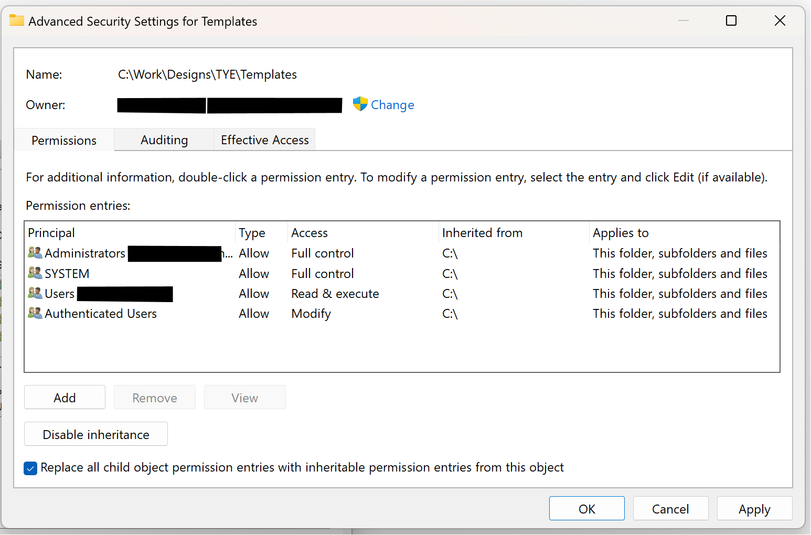Screen dimensions: 811x535
Task: Click Cancel to discard changes
Action: (670, 508)
